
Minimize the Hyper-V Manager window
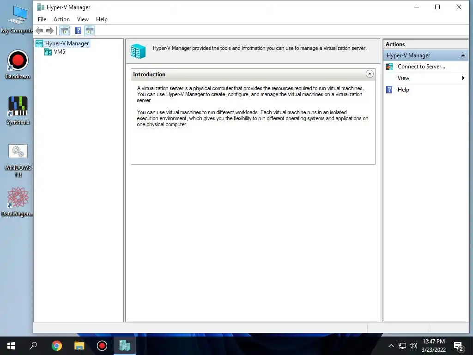tap(417, 7)
